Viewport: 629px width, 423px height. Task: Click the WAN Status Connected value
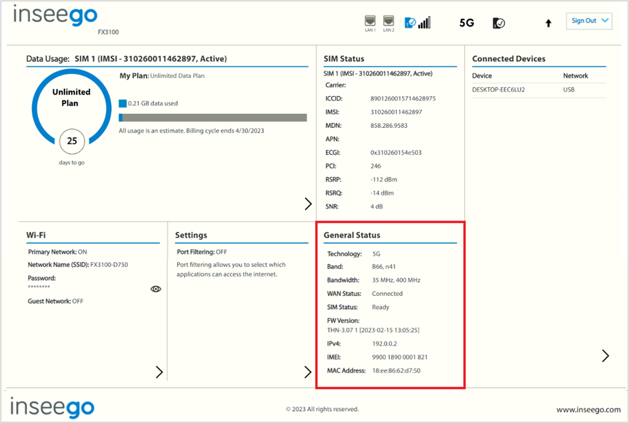coord(387,294)
